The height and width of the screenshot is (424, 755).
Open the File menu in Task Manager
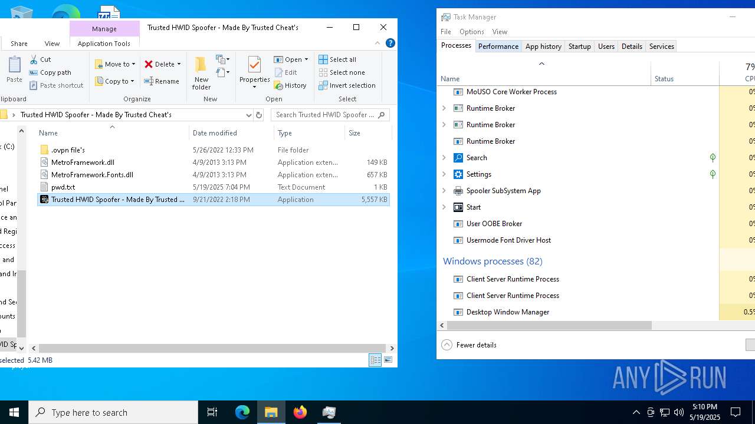(x=446, y=32)
